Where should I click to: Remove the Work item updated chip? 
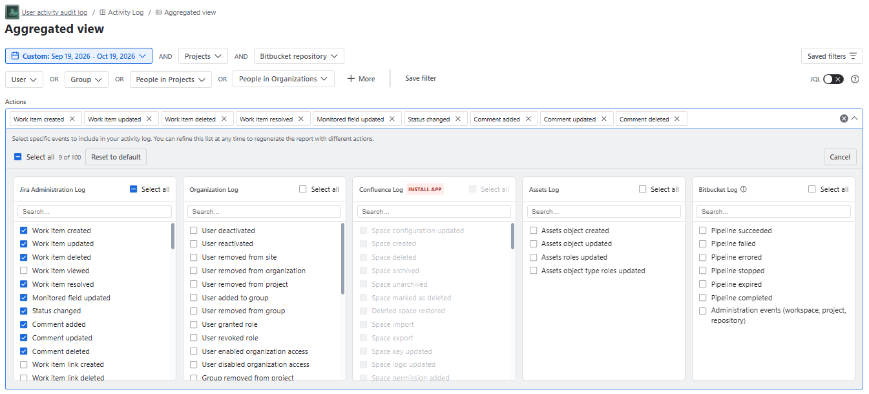[x=149, y=119]
